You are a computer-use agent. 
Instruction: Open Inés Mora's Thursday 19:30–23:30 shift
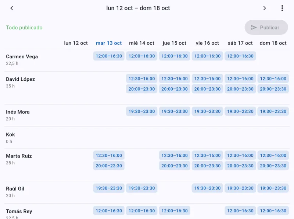(x=174, y=111)
